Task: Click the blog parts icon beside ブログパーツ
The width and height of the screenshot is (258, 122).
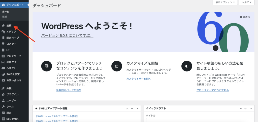Action: click(3, 56)
